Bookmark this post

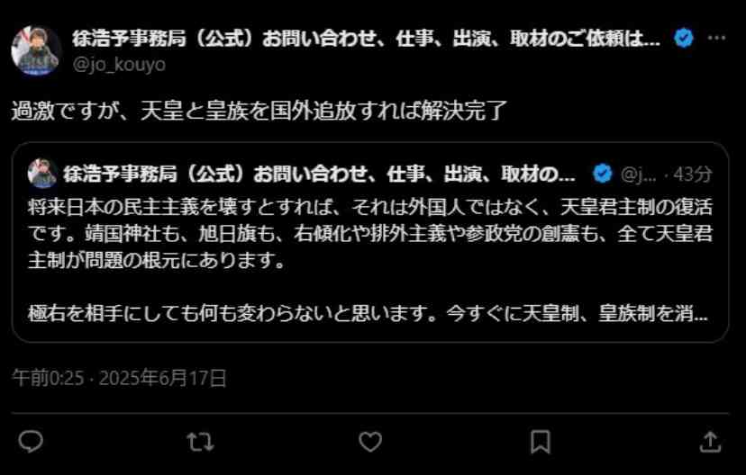pos(541,442)
